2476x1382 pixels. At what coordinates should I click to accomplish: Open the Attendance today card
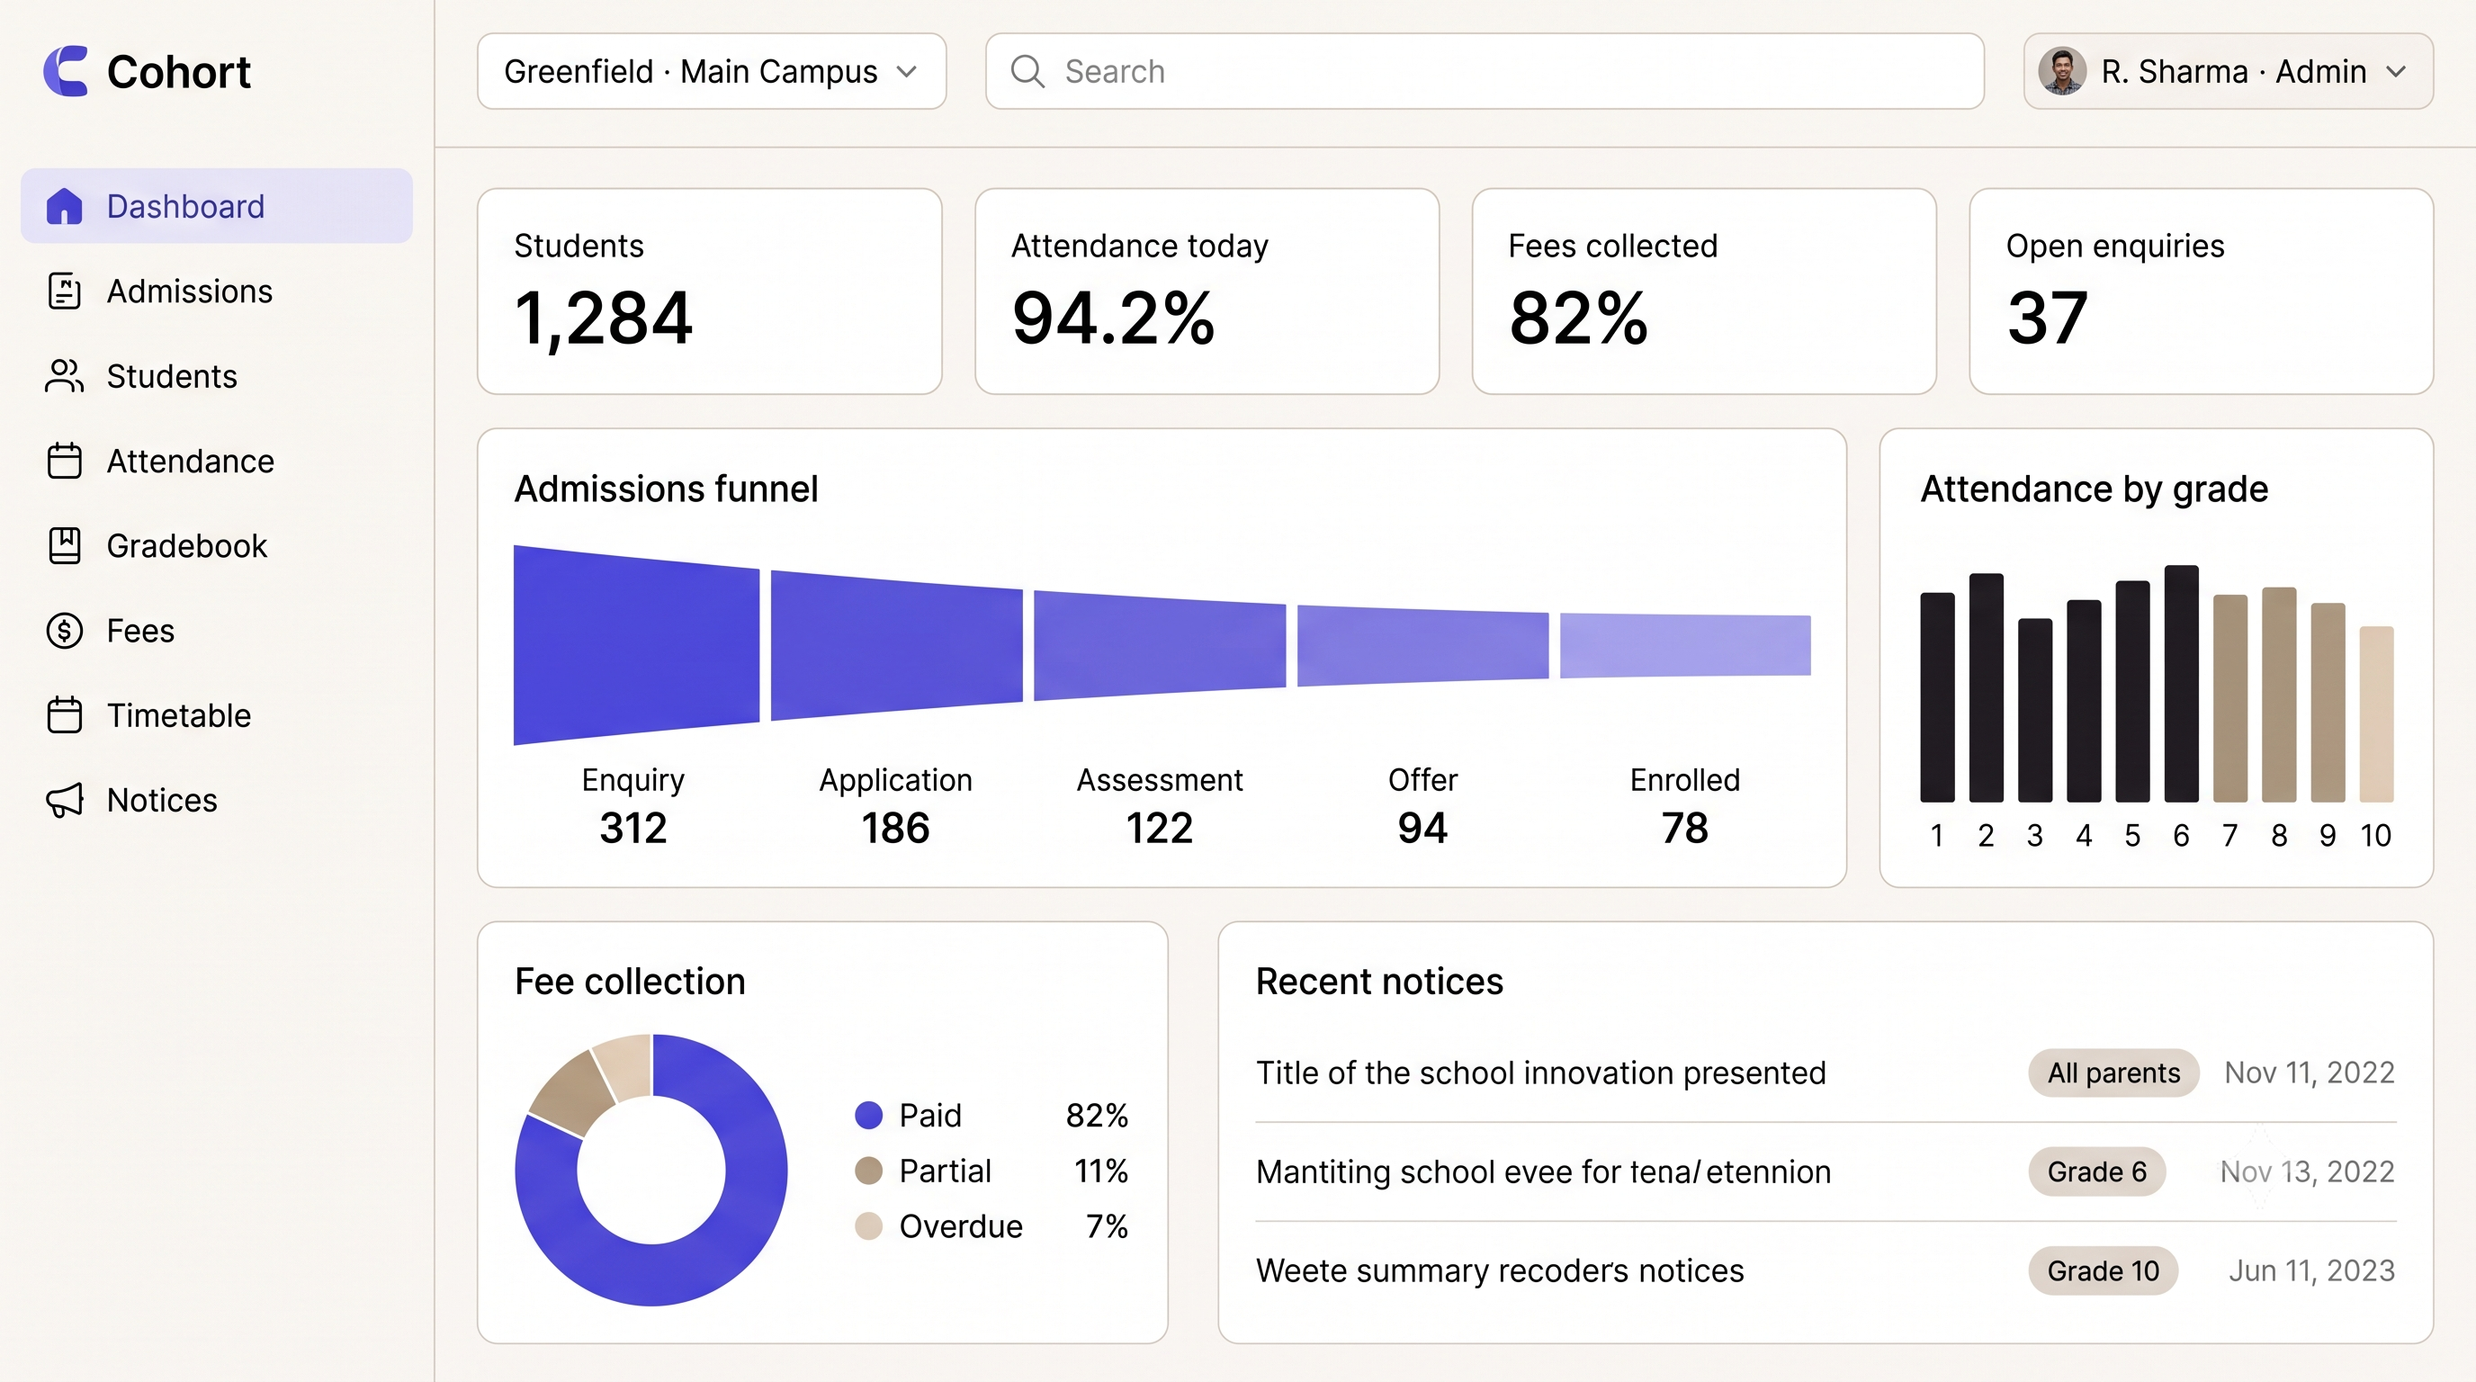click(x=1207, y=292)
